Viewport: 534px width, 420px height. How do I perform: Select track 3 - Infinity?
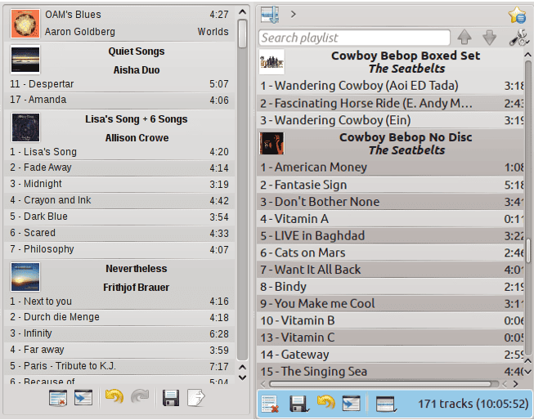119,333
